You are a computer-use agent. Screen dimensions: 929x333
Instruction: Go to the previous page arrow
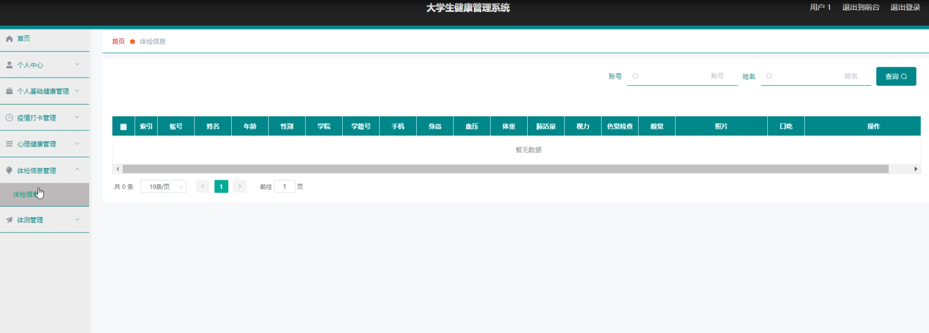(x=202, y=187)
